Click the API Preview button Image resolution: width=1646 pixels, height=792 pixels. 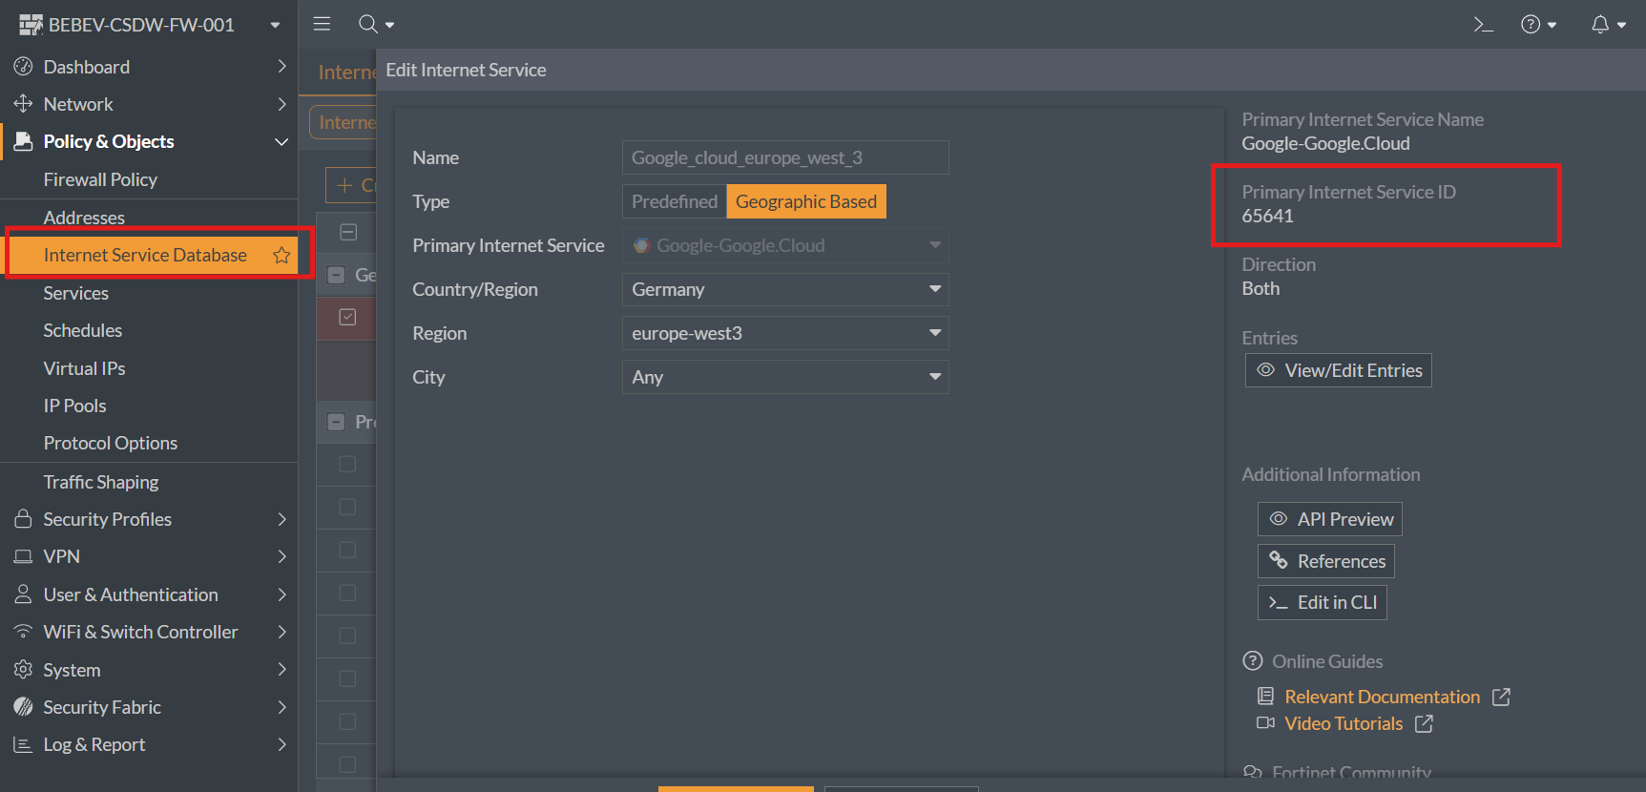click(x=1330, y=519)
